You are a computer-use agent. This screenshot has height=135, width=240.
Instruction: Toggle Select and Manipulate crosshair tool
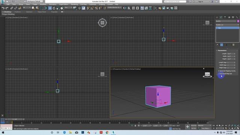coord(79,8)
